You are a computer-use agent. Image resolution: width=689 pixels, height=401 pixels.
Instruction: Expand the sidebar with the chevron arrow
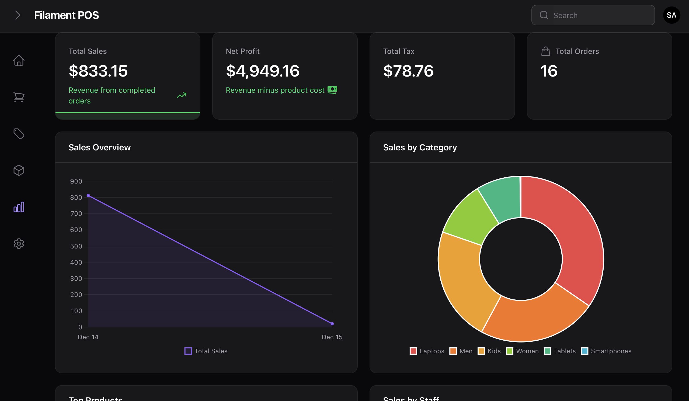[x=18, y=15]
